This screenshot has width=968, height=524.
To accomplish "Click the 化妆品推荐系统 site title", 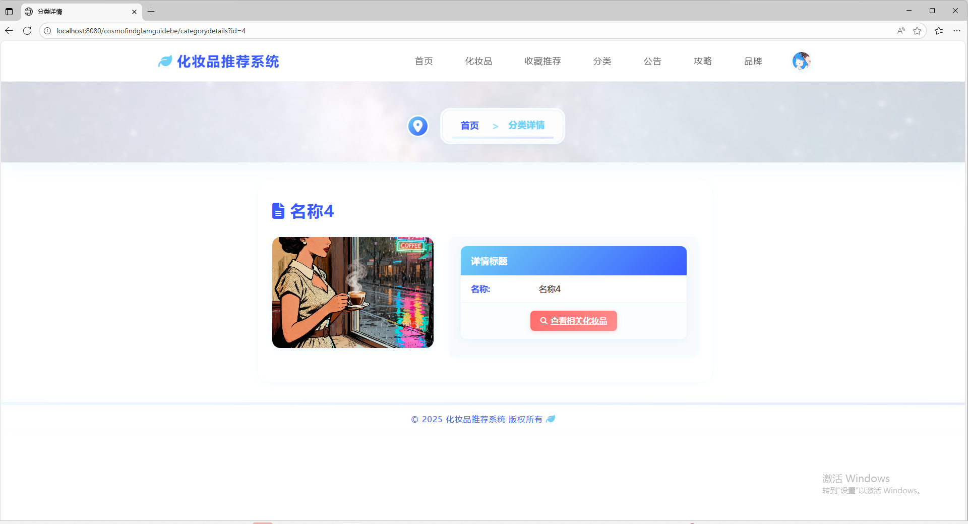I will 228,62.
